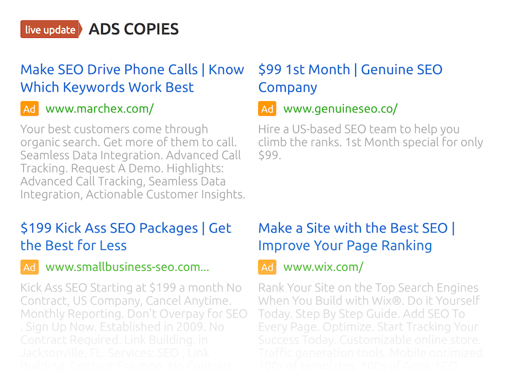The height and width of the screenshot is (383, 508).
Task: Visit the www.wix.com/ green URL
Action: click(323, 267)
